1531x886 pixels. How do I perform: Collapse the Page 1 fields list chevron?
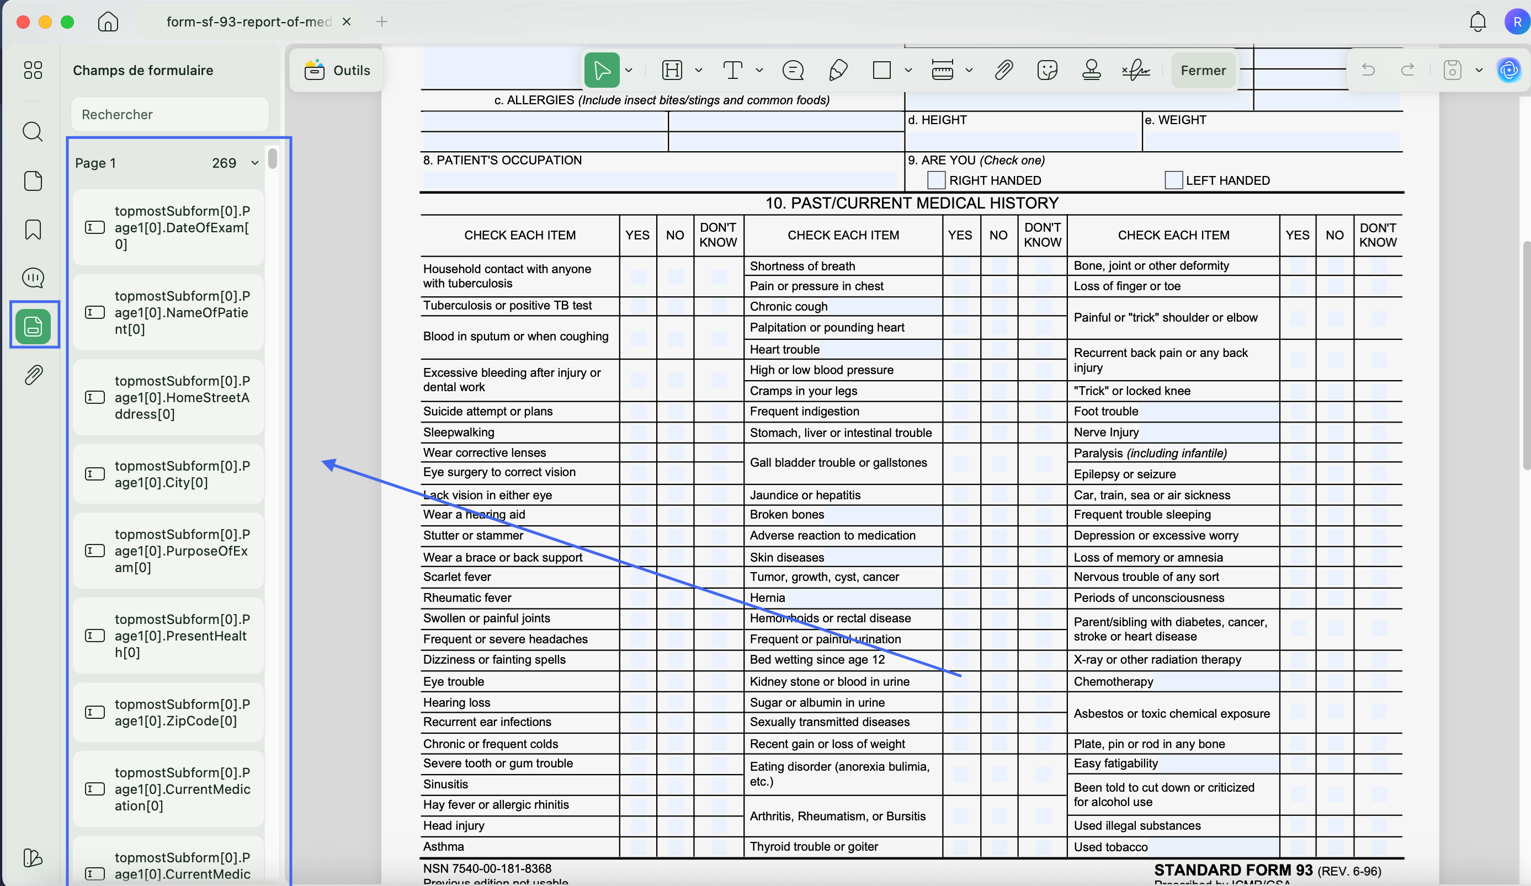click(254, 163)
